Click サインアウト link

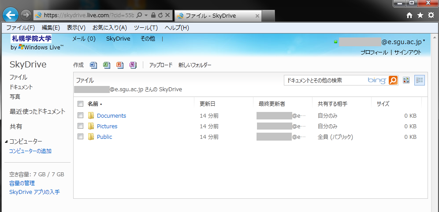click(408, 52)
